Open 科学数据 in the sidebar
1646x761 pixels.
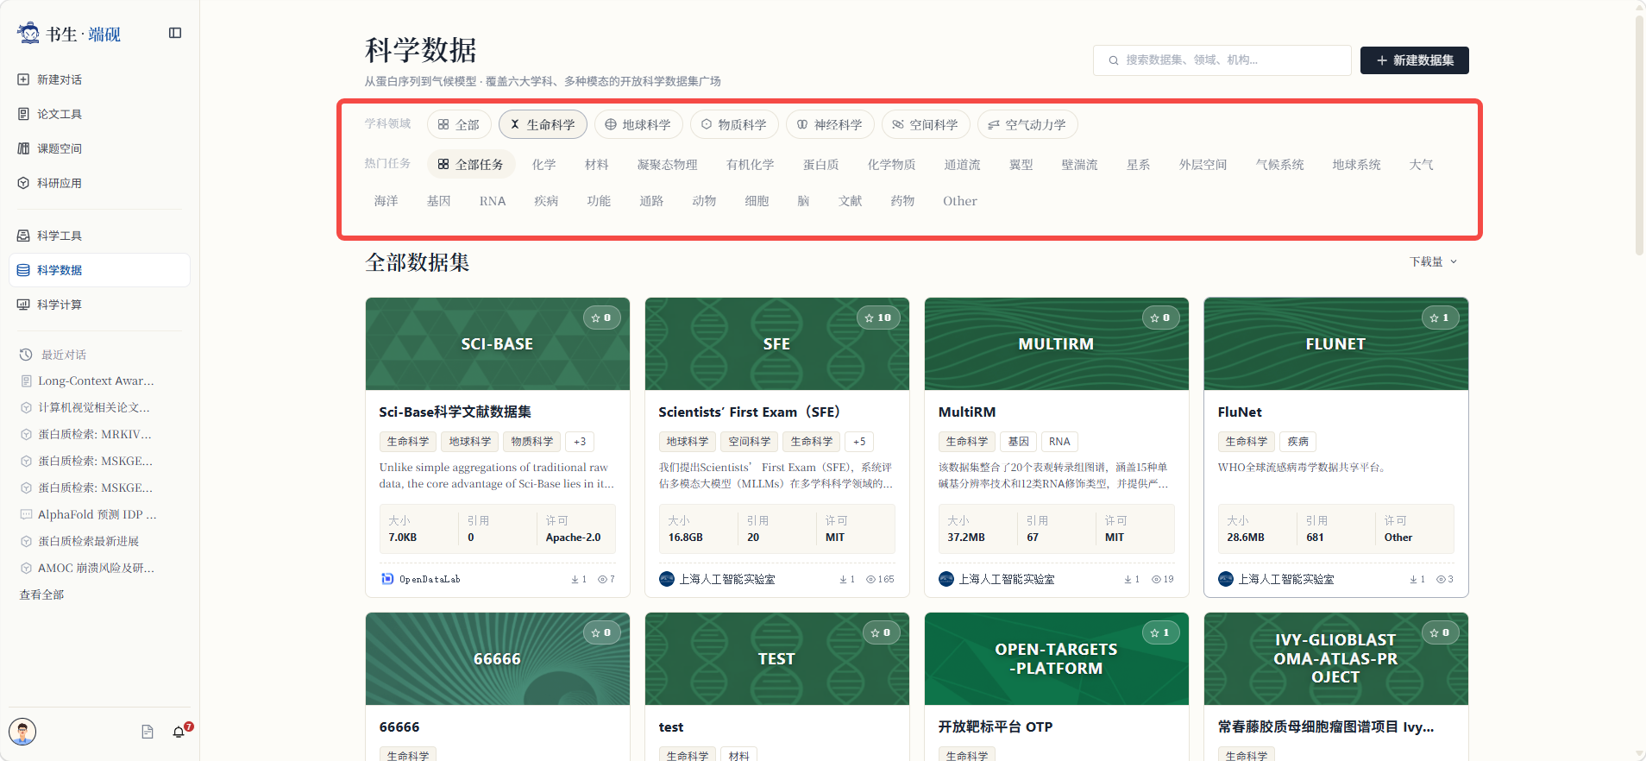point(99,270)
